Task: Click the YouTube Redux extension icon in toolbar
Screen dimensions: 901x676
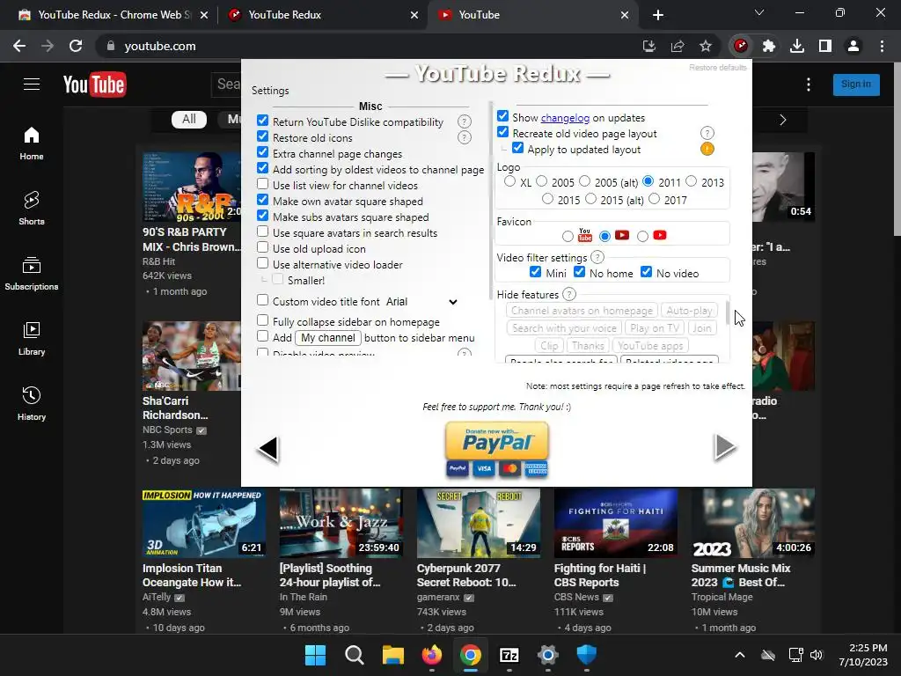Action: [741, 46]
